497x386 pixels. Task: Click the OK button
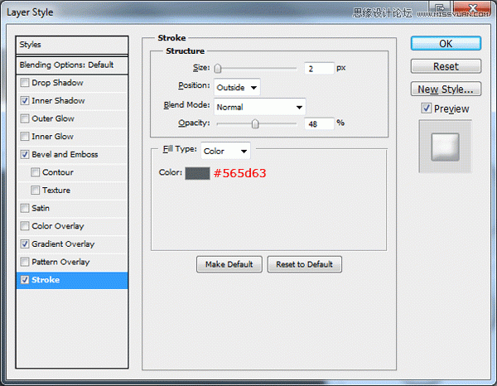pos(446,43)
